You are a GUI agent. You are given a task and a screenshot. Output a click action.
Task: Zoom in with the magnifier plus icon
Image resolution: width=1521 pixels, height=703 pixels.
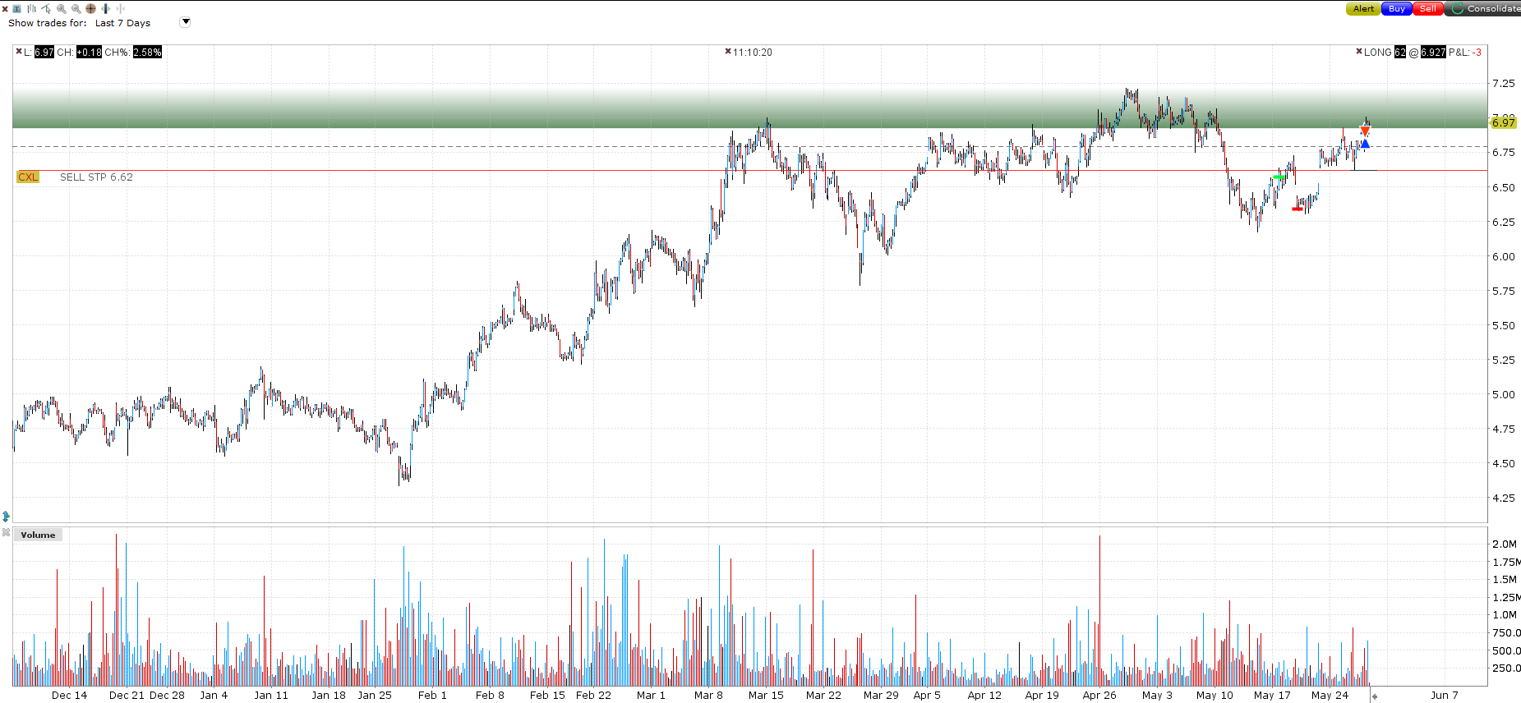click(x=62, y=8)
